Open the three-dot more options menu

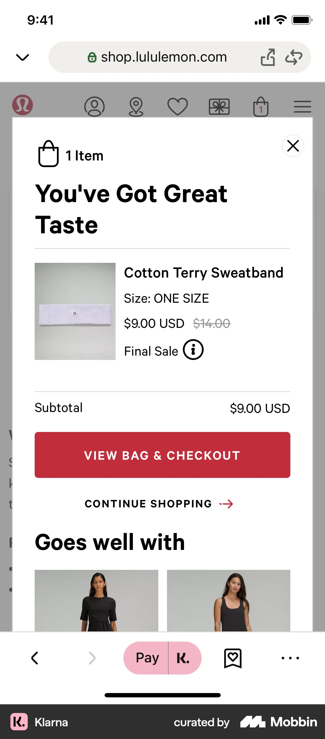(290, 658)
